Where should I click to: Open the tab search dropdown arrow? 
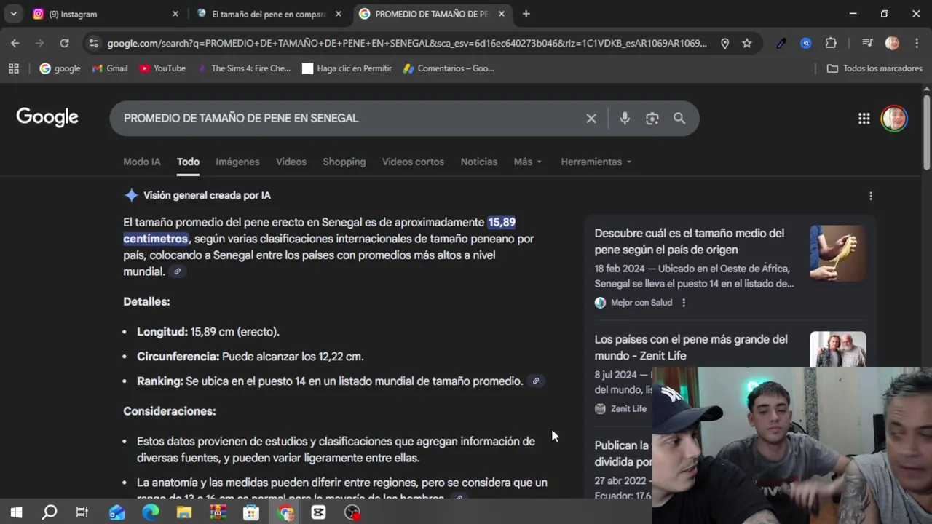[x=13, y=14]
